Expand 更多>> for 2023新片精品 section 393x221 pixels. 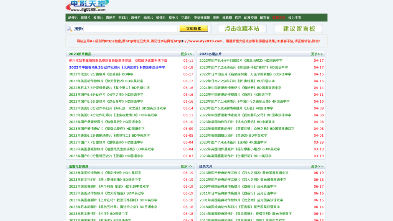point(187,54)
